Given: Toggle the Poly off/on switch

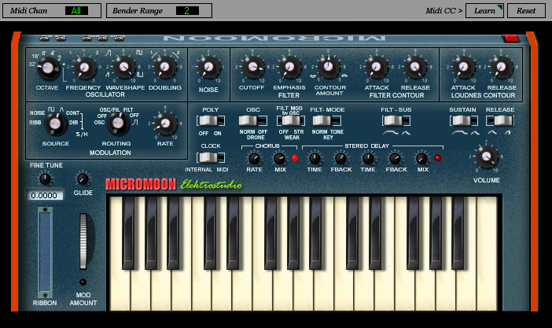Looking at the screenshot, I should click(x=211, y=121).
